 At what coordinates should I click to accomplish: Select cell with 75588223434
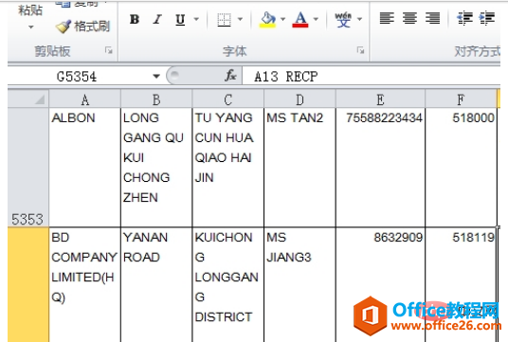point(381,168)
